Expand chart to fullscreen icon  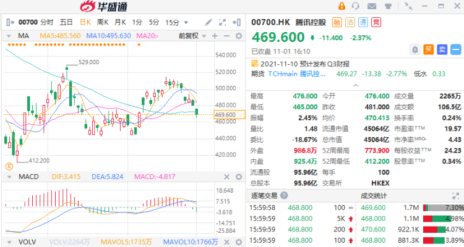pos(222,22)
